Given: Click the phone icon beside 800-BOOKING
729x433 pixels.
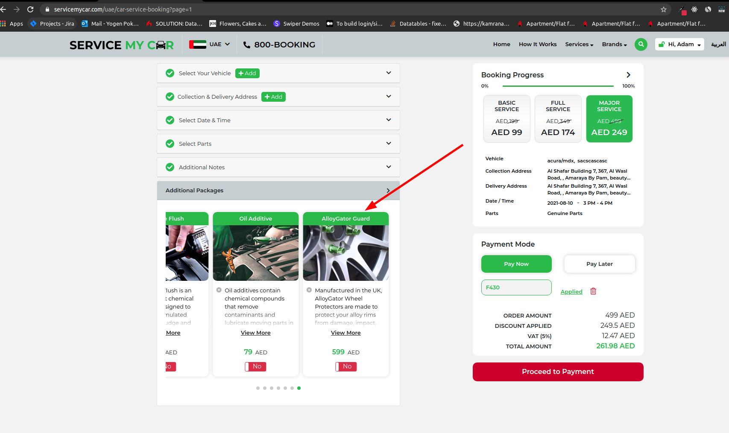Looking at the screenshot, I should point(247,45).
